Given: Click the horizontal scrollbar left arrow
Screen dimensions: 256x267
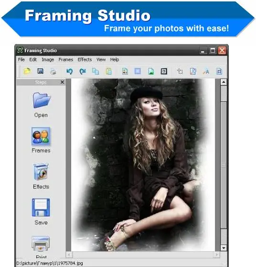Looking at the screenshot, I should pyautogui.click(x=69, y=255).
